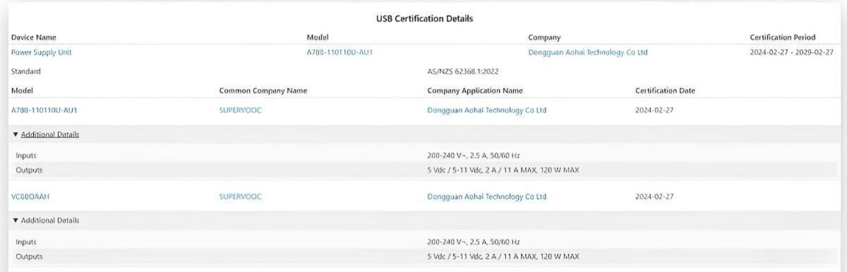Select certification date in the VCB8OAAH row

pos(654,197)
